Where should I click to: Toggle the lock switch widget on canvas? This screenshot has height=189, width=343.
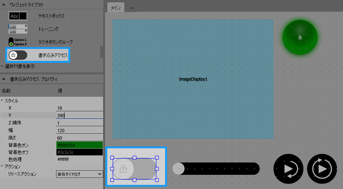(134, 169)
